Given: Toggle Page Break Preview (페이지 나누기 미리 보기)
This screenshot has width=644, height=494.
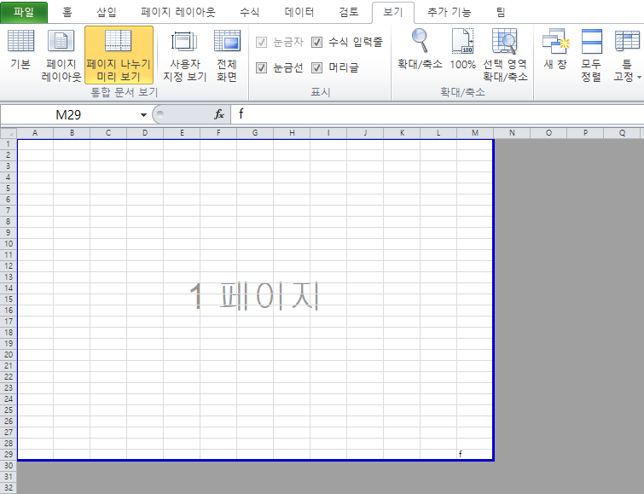Looking at the screenshot, I should point(119,55).
